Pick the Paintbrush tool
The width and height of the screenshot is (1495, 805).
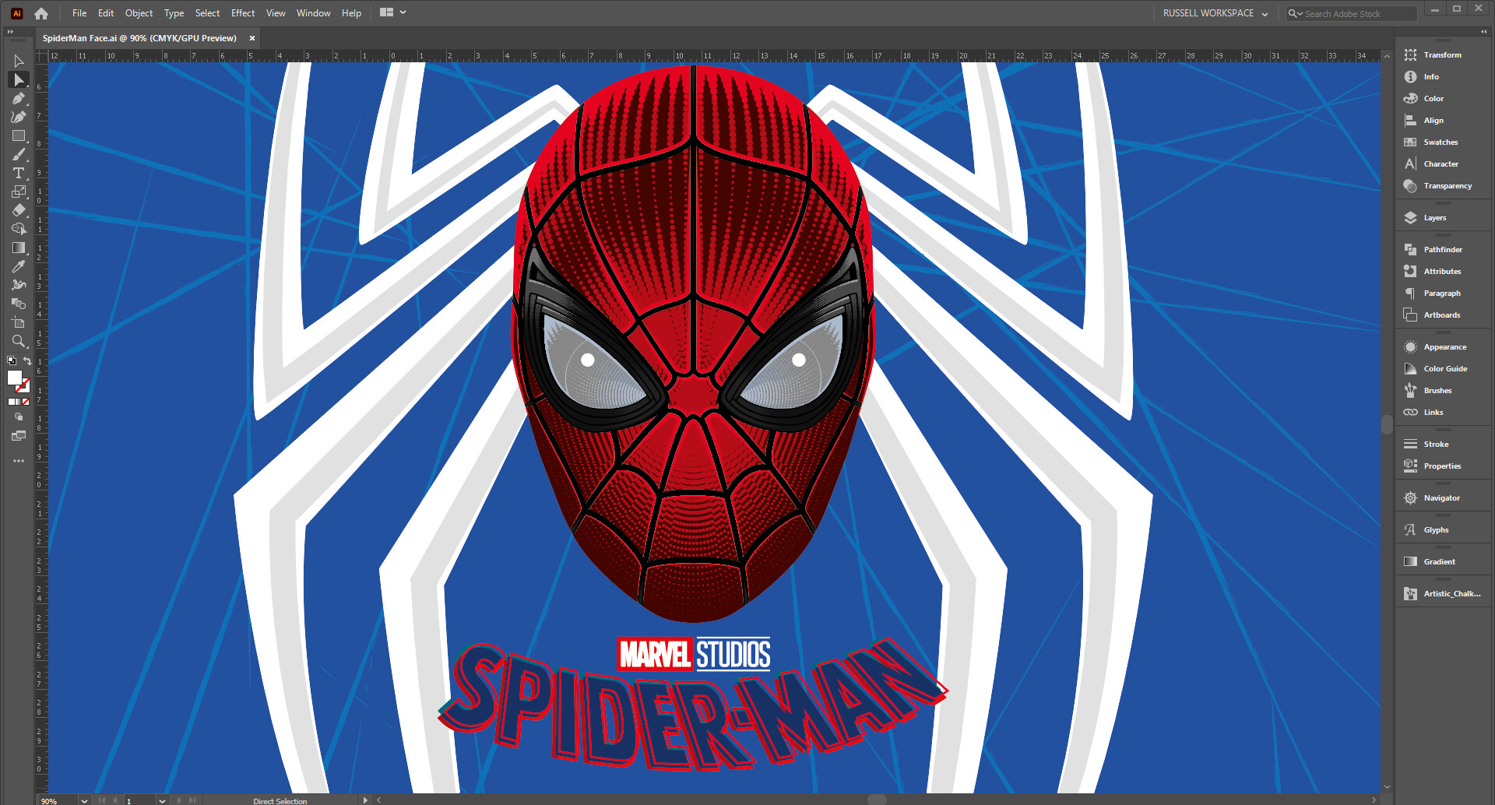tap(19, 154)
